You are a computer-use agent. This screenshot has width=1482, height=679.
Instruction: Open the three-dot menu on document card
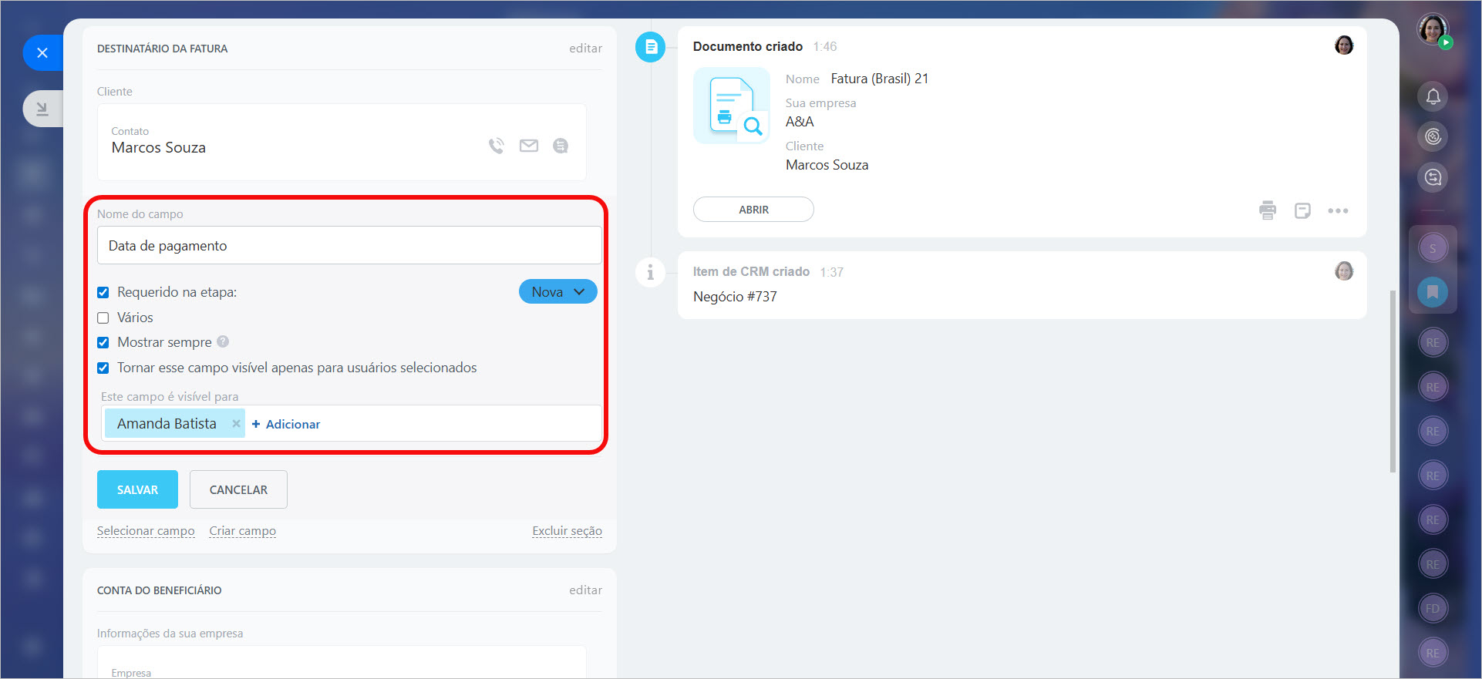pos(1338,210)
